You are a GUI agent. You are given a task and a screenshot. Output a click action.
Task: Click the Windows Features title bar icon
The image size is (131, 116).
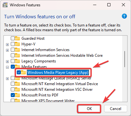[x=5, y=5]
